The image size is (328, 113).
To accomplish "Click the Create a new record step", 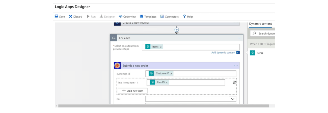I will point(177,24).
